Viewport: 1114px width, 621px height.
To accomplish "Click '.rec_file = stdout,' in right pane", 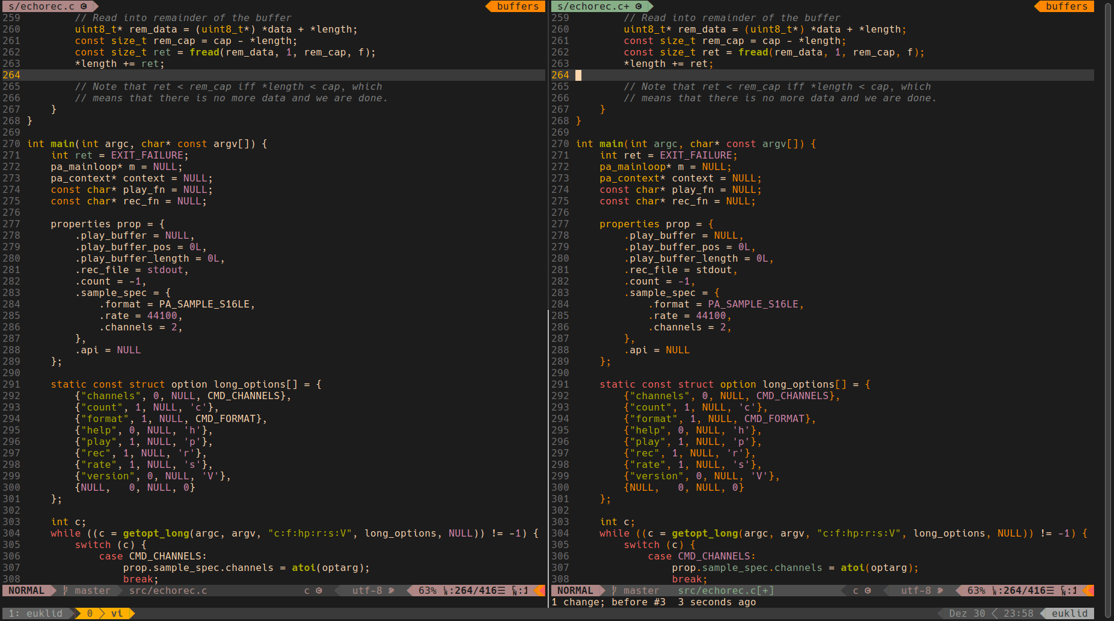I will (681, 270).
